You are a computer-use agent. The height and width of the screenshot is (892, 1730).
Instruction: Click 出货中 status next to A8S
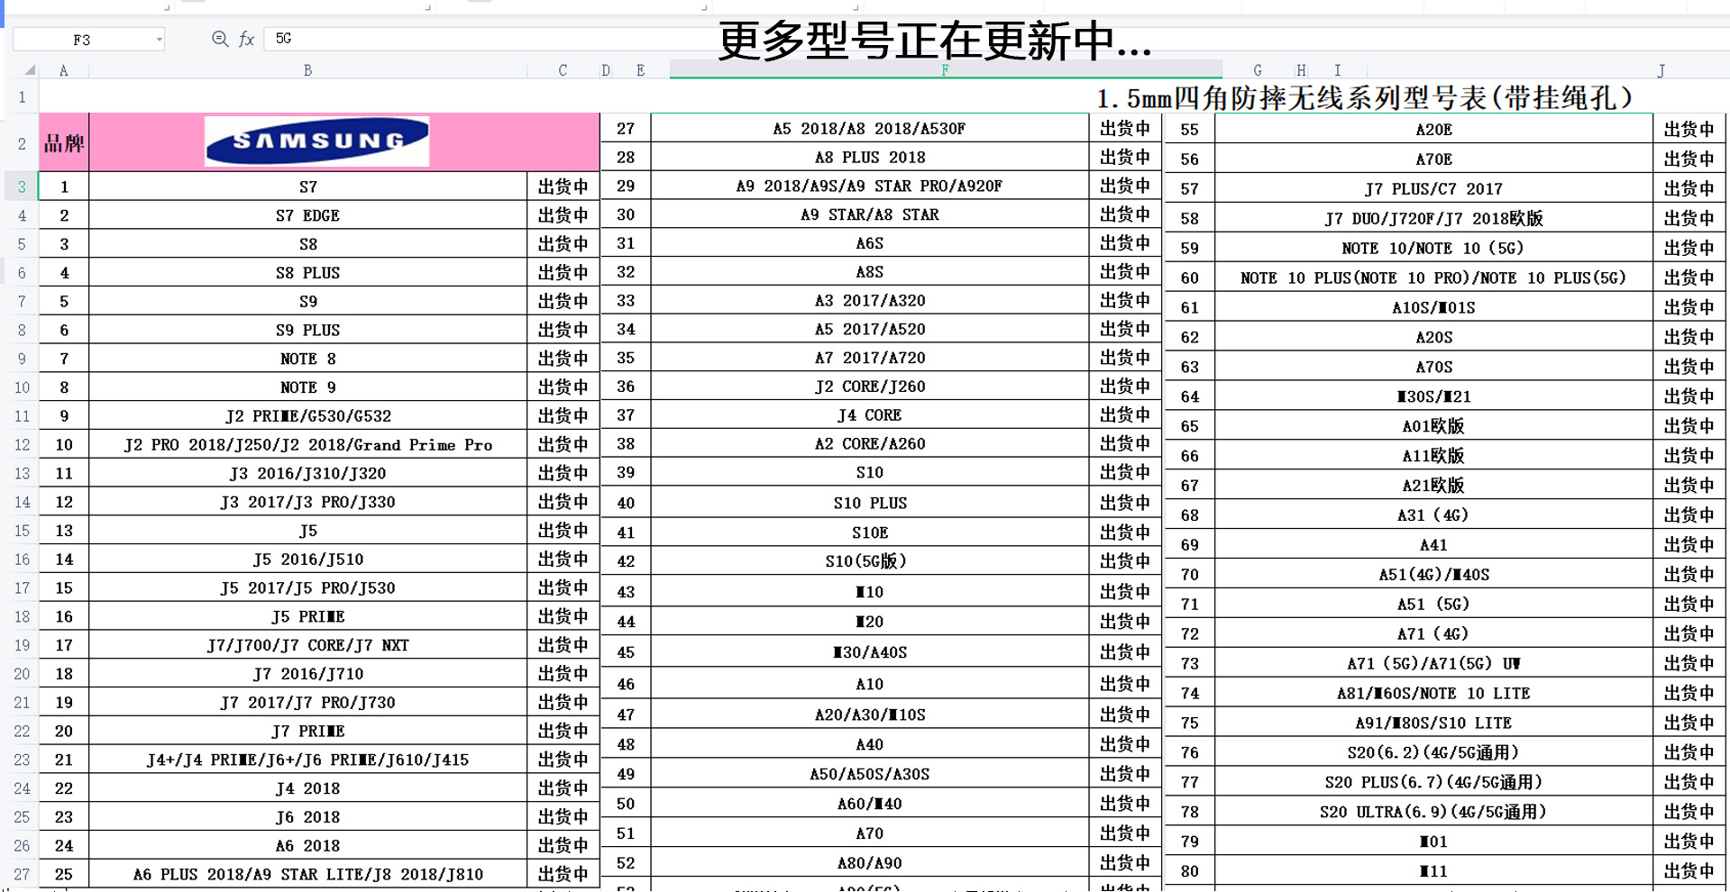(1125, 272)
